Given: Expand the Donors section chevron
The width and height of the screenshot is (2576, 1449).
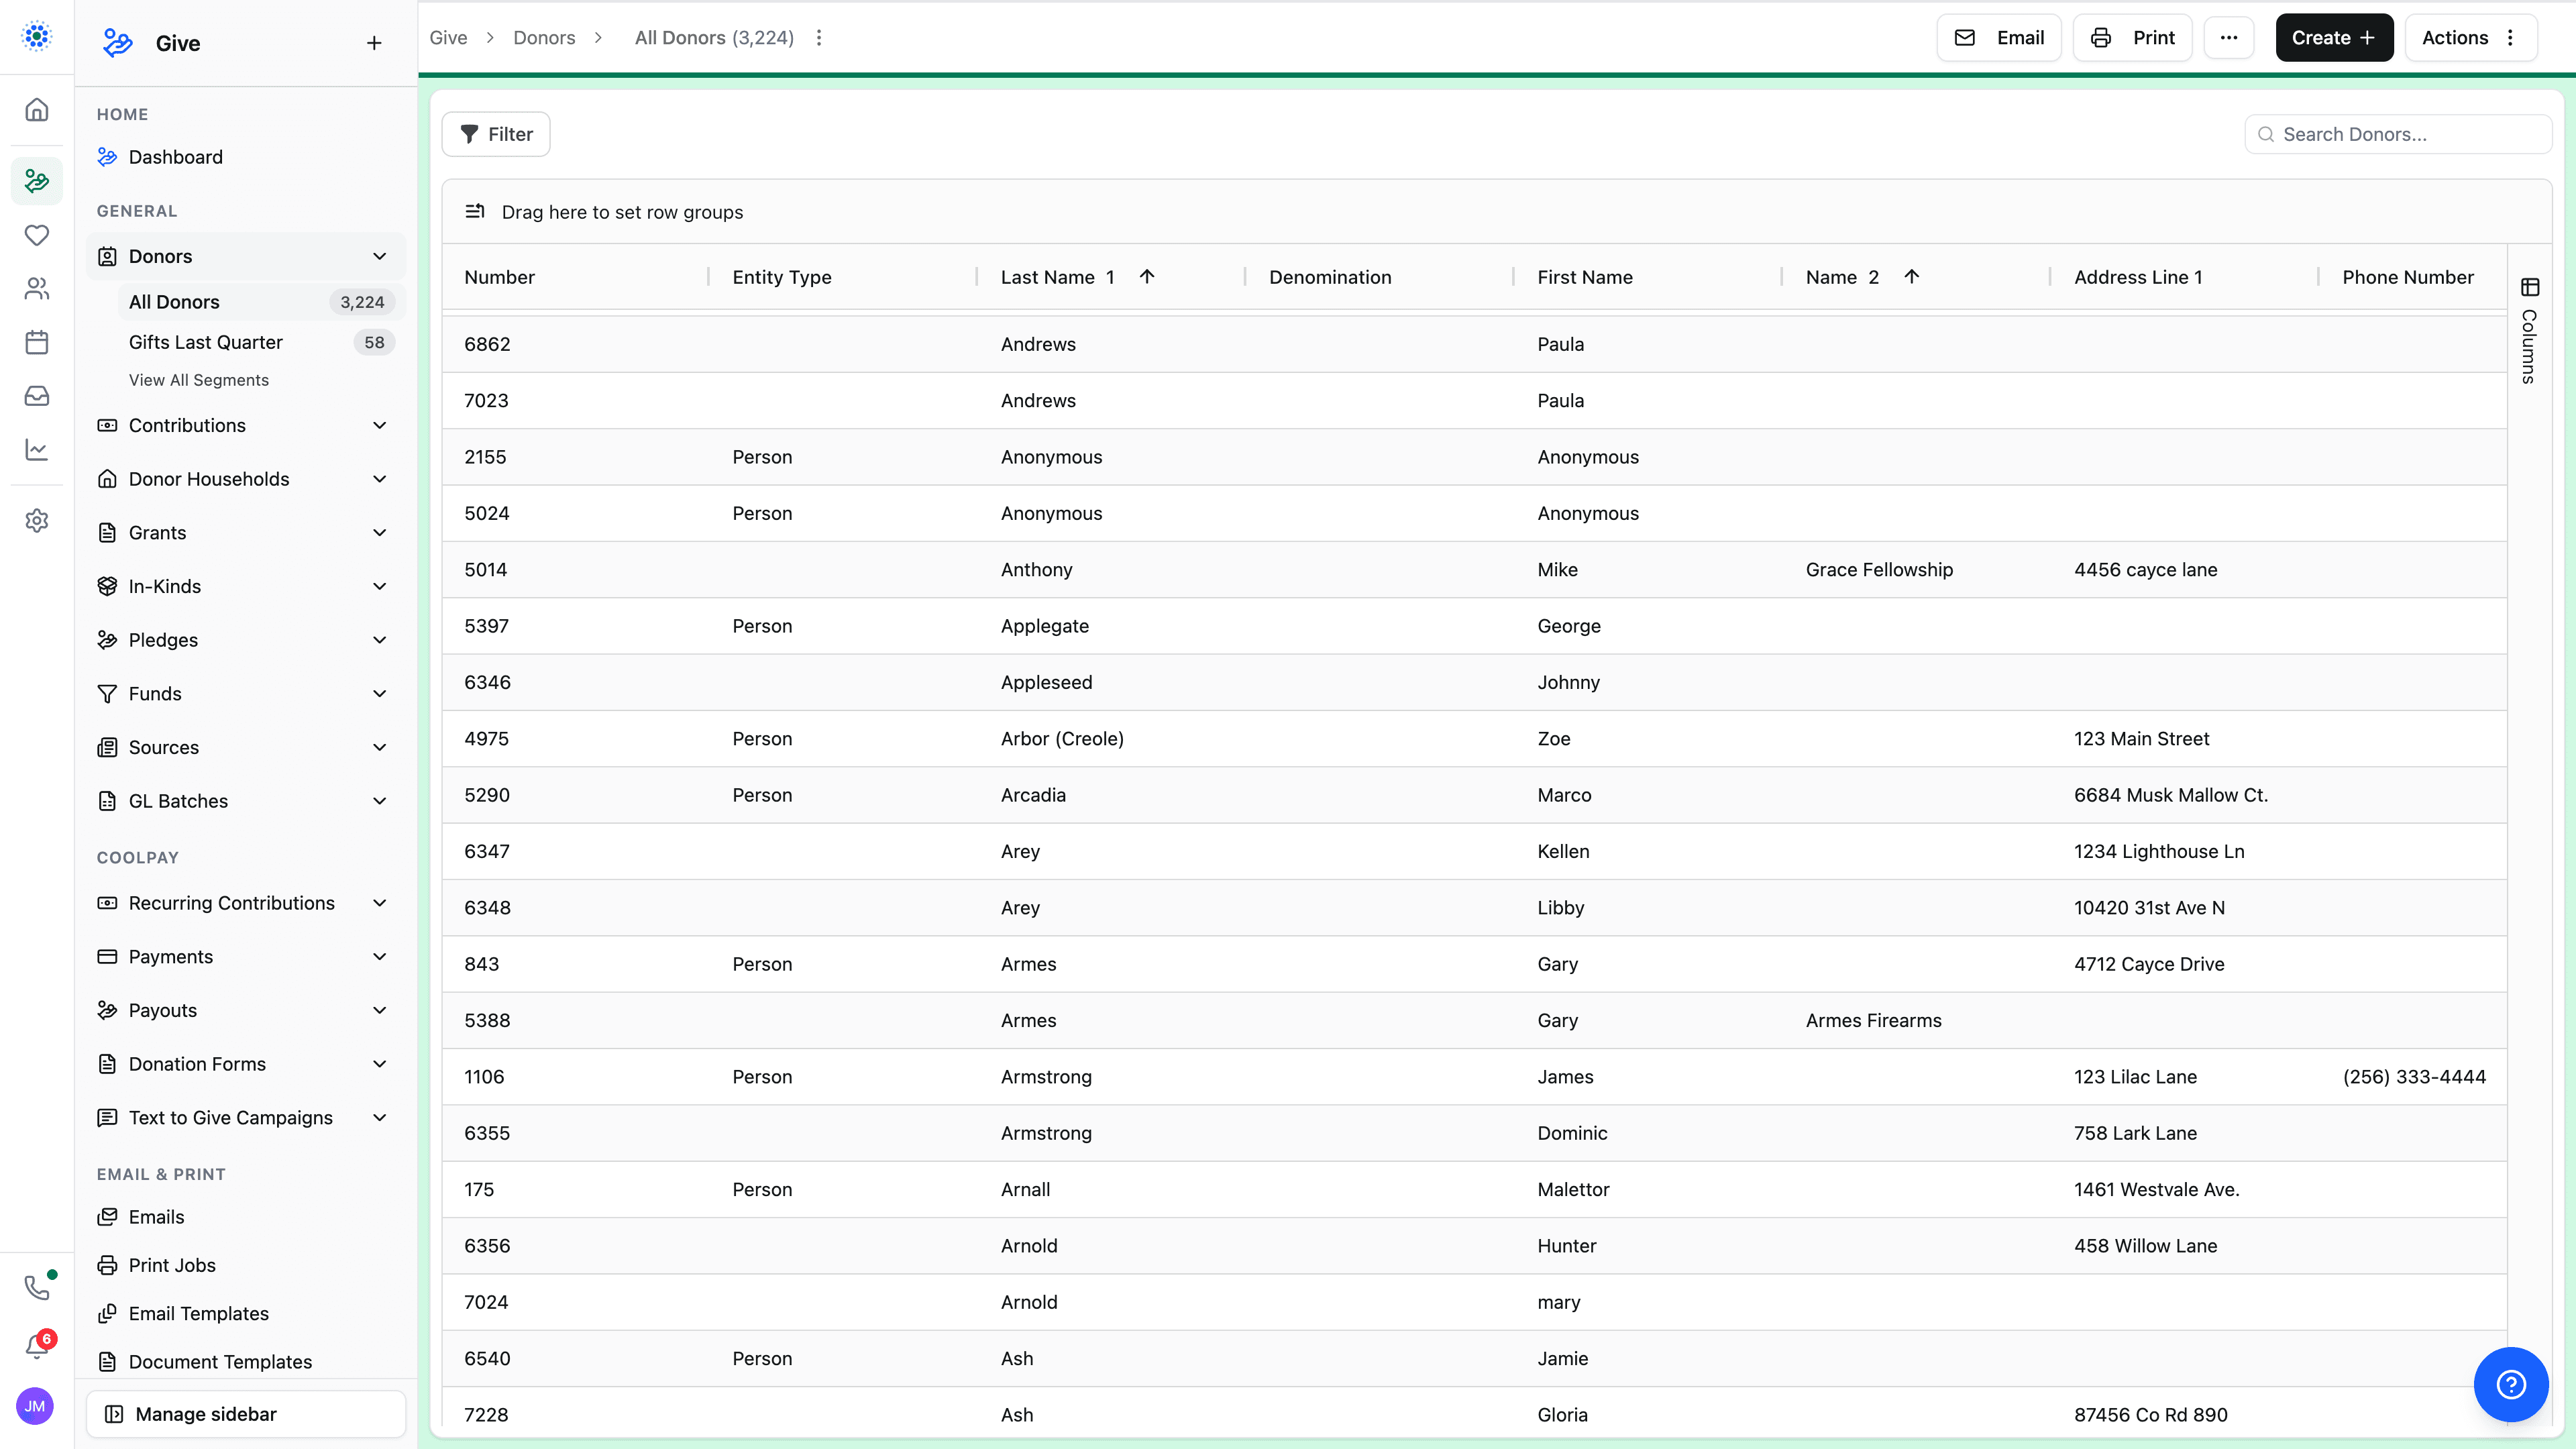Looking at the screenshot, I should [x=380, y=256].
